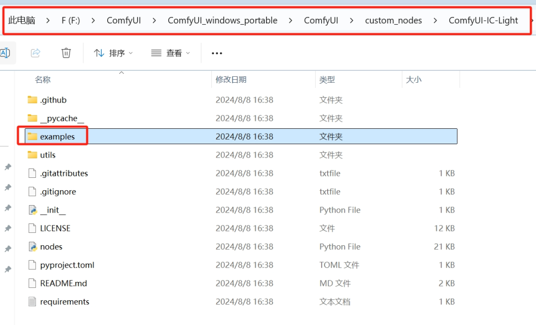Click the .gitattributes file name
This screenshot has height=325, width=536.
(x=64, y=173)
